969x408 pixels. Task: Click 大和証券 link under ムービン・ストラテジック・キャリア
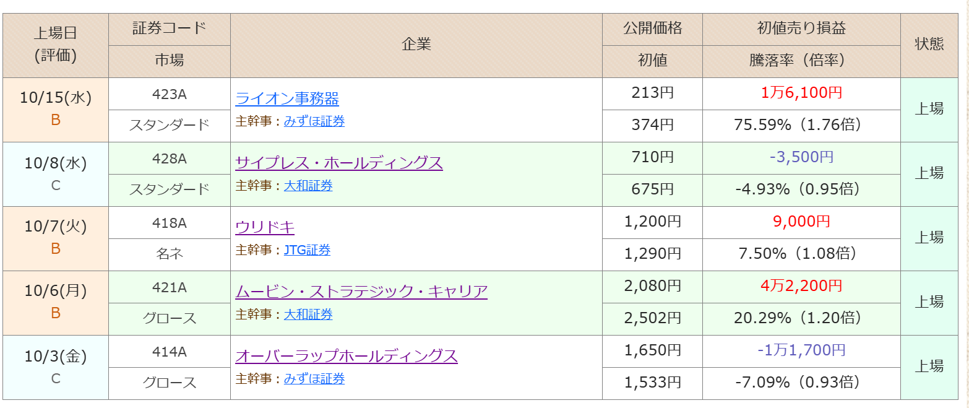click(x=308, y=315)
